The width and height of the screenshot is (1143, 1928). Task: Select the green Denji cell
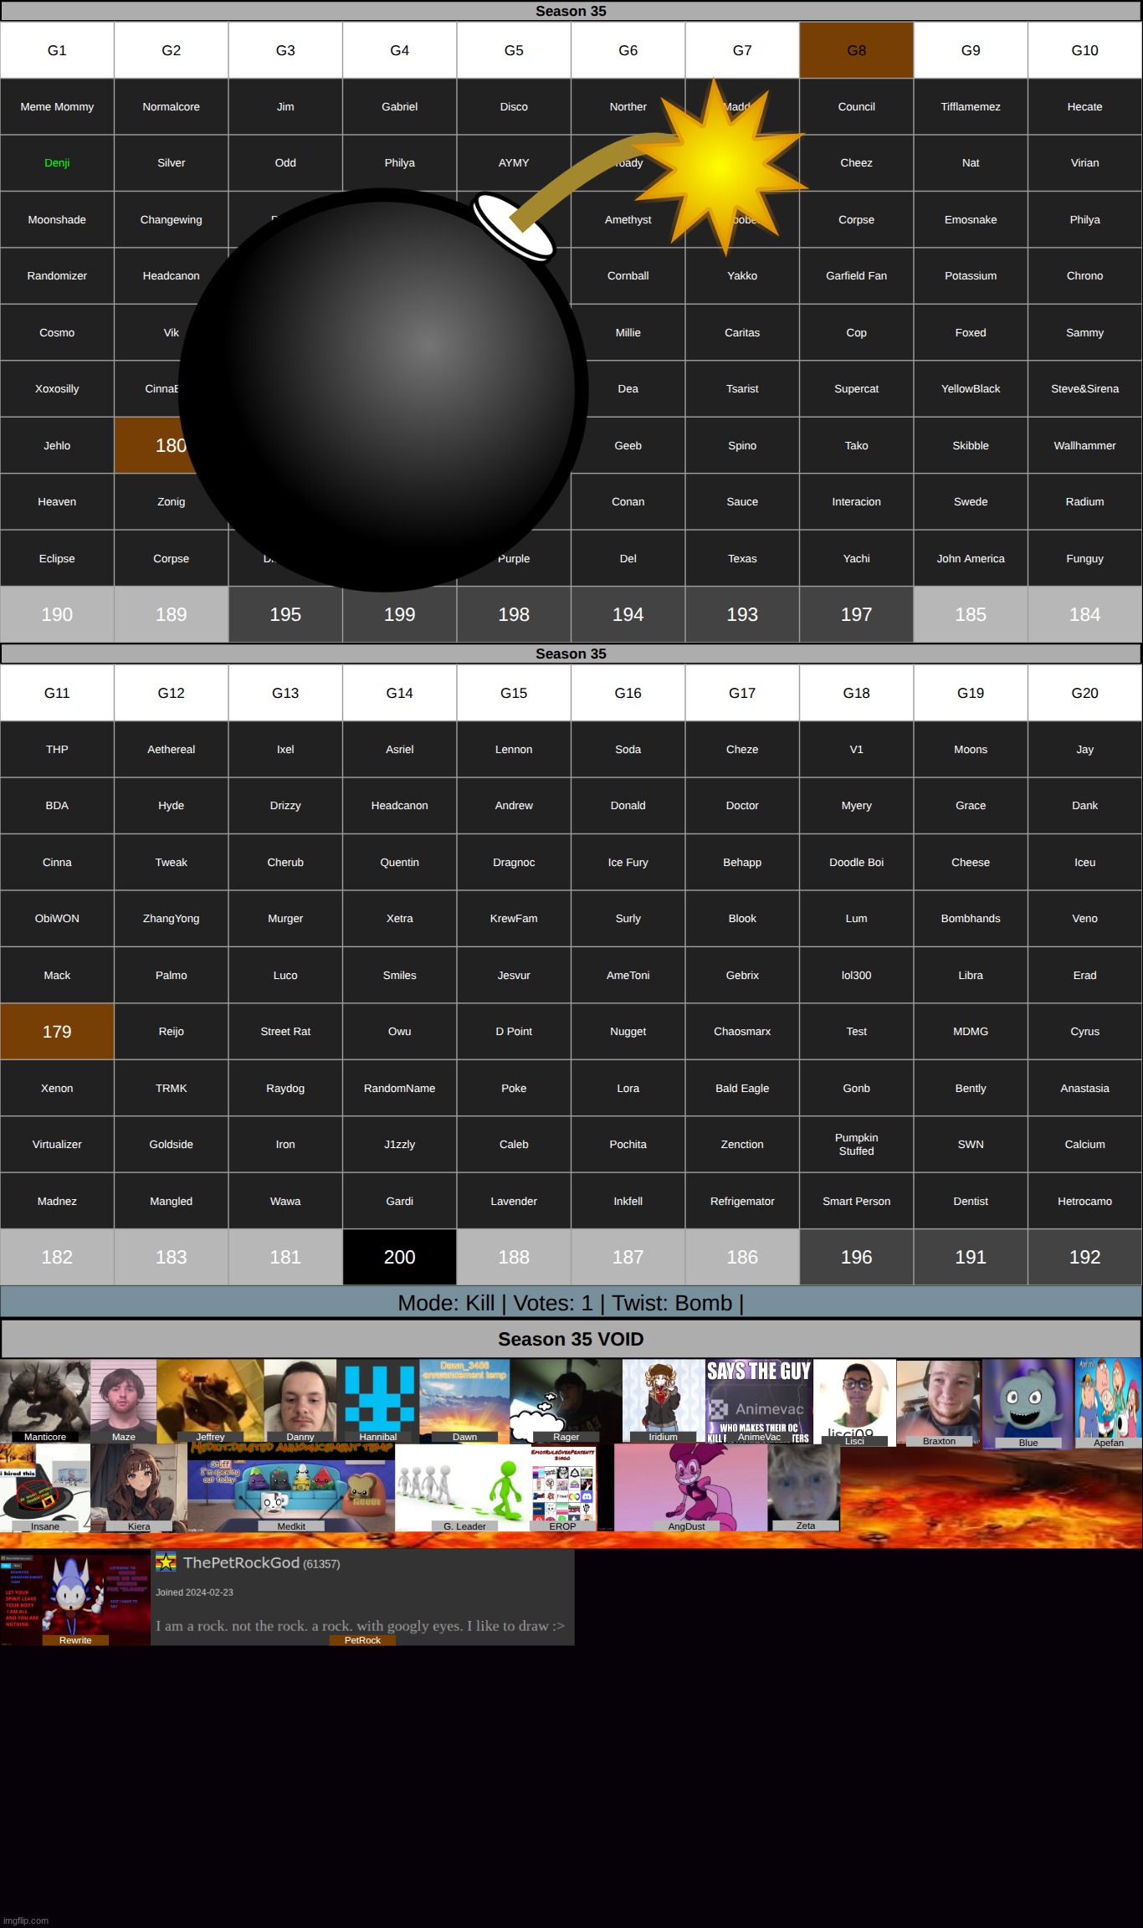click(57, 163)
